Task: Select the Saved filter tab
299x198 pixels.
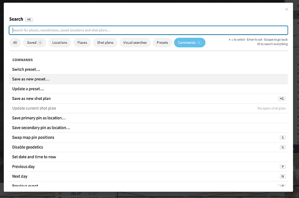Action: (35, 43)
